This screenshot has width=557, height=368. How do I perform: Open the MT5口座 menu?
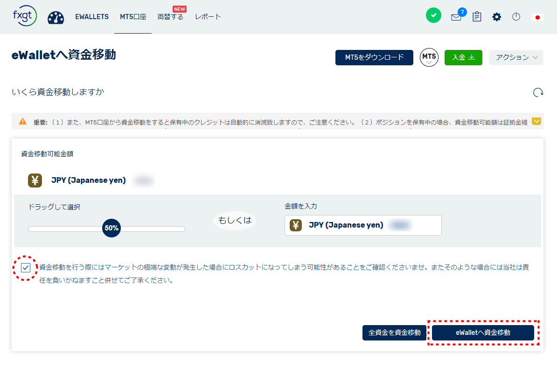133,17
